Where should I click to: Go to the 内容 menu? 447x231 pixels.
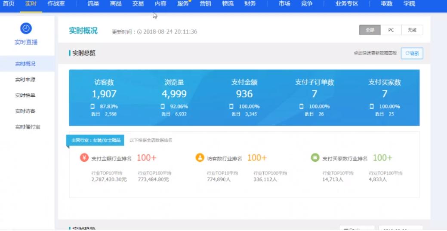coord(160,4)
